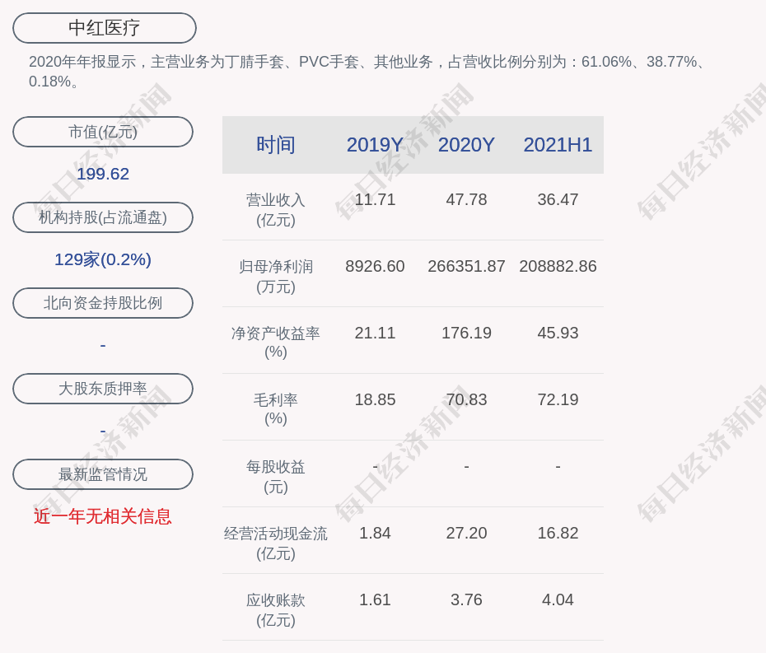This screenshot has height=653, width=766.
Task: Select the 市值(亿元) label pill
Action: click(103, 132)
